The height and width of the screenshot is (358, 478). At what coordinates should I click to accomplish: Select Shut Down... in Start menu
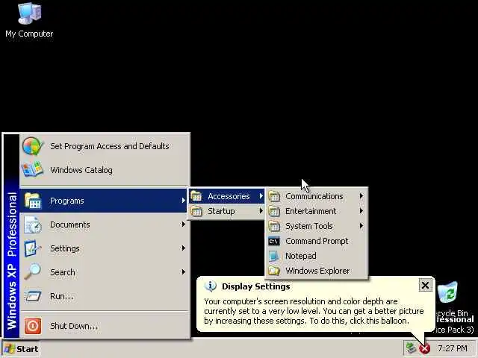pos(104,326)
